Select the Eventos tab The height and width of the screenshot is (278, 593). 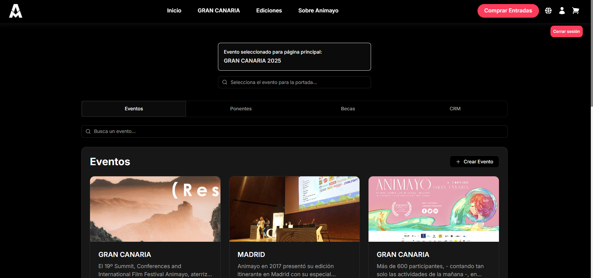click(134, 109)
